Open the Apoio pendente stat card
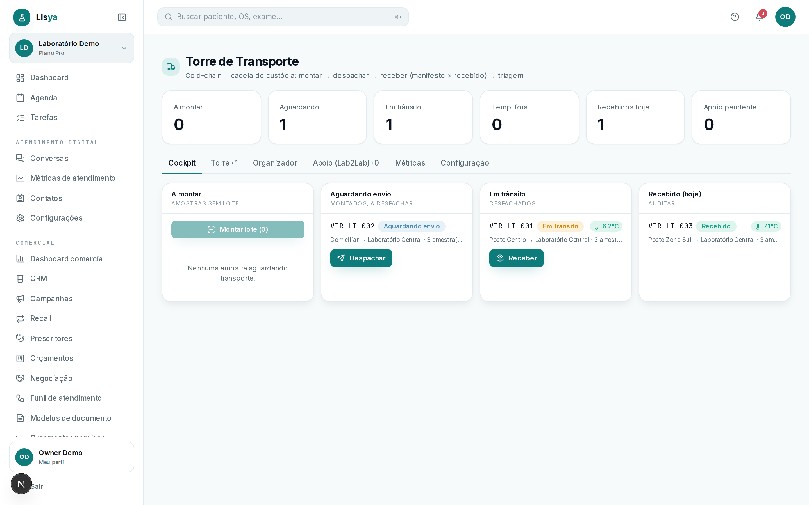809x505 pixels. [741, 117]
